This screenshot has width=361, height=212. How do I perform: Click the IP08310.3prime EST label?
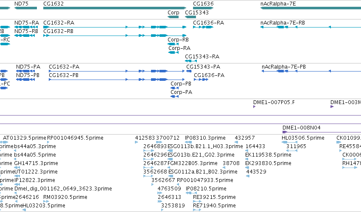tap(205, 138)
